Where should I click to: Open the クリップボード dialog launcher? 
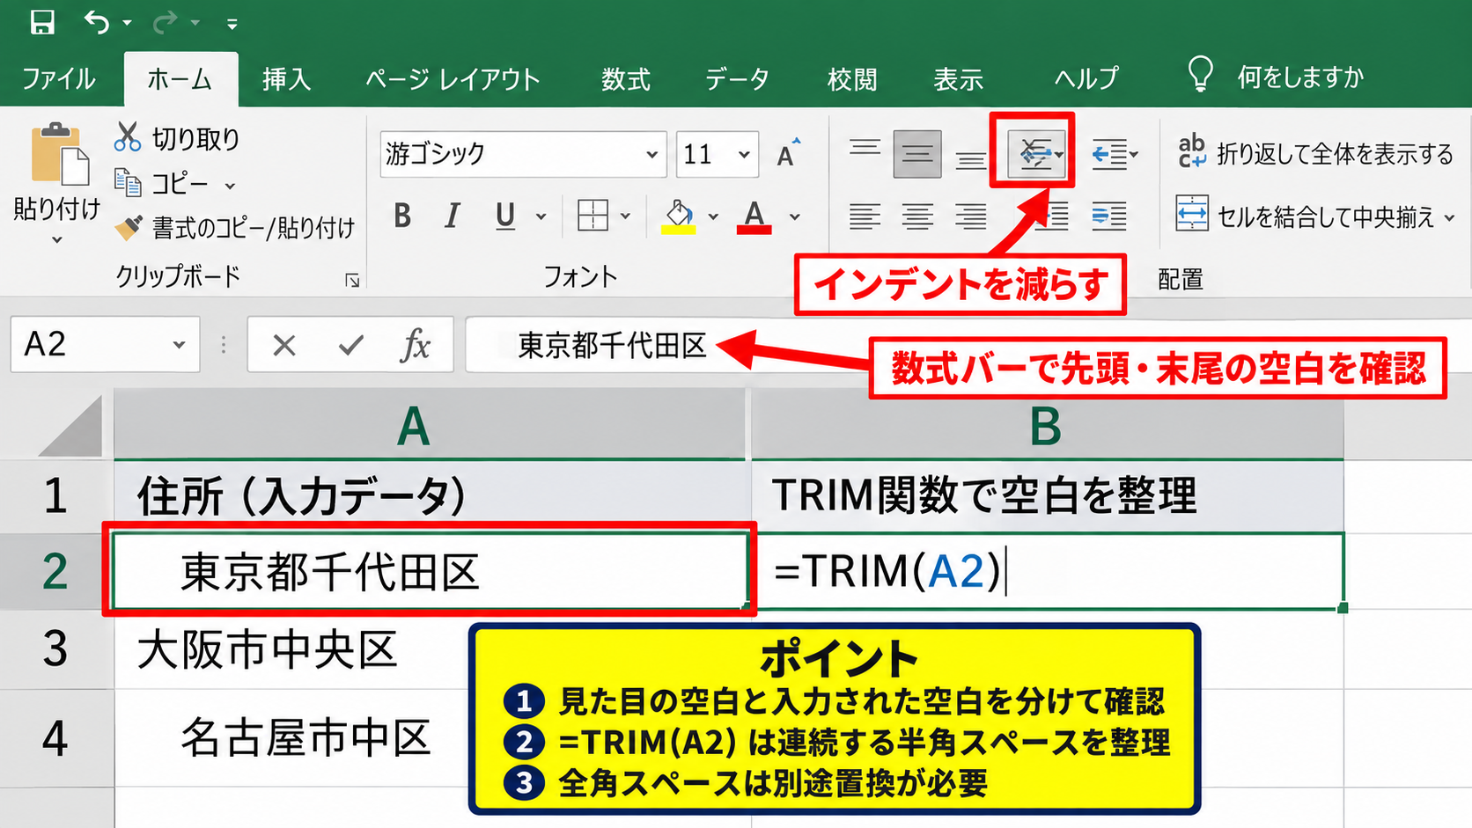[352, 280]
